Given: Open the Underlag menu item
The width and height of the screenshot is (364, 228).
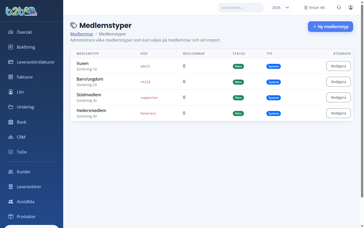Looking at the screenshot, I should coord(26,107).
